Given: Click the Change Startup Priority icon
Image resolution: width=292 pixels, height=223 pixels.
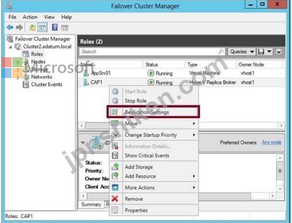Looking at the screenshot, I should click(115, 135).
